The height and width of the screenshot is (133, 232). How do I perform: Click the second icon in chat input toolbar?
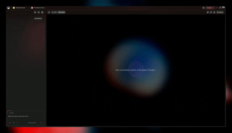click(14, 123)
